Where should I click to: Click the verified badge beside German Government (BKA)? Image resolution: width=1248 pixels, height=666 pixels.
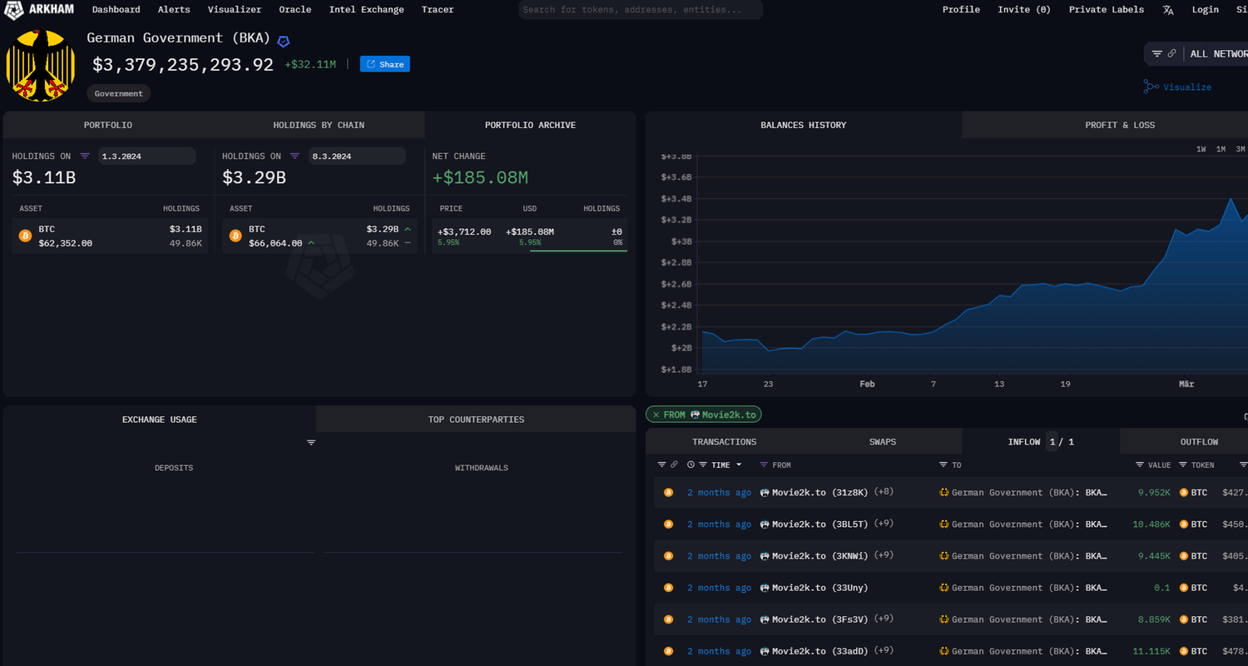[x=284, y=41]
